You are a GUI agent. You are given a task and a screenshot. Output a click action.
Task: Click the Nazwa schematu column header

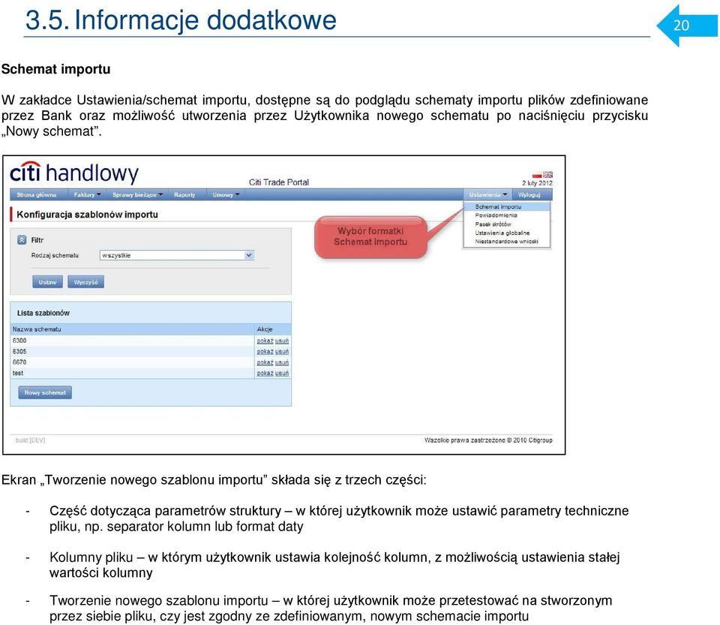pyautogui.click(x=37, y=329)
